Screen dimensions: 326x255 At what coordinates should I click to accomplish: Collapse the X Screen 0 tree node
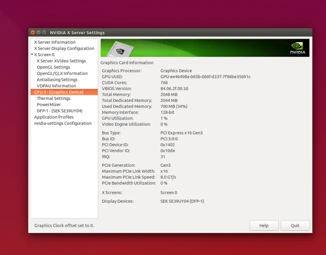coord(32,55)
